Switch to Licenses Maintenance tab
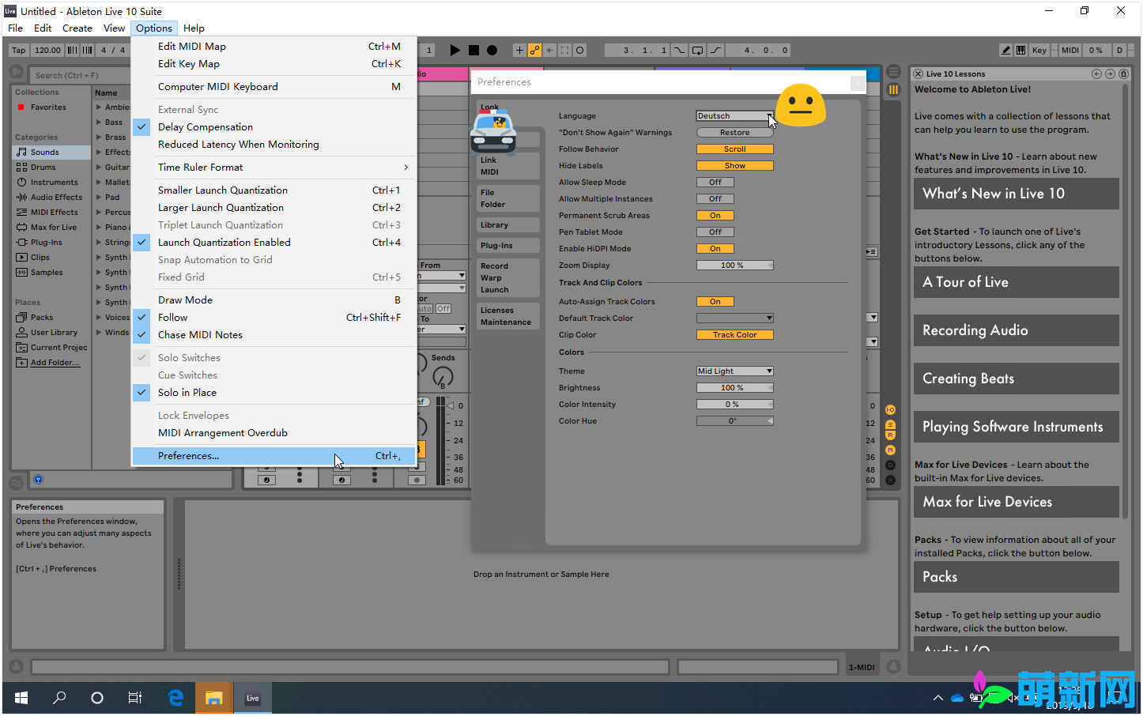Screen dimensions: 1143x716 tap(507, 316)
